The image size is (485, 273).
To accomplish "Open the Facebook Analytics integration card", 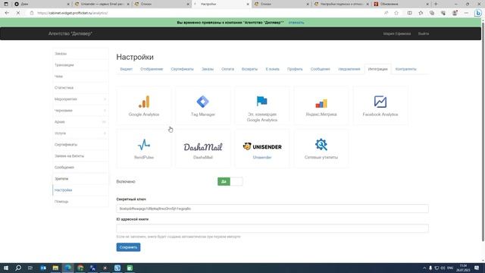I will 380,106.
